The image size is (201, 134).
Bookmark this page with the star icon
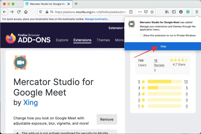(x=152, y=12)
